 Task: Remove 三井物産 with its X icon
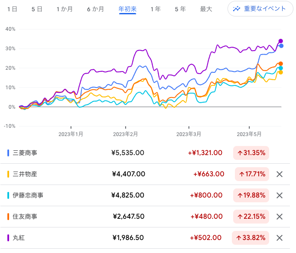pyautogui.click(x=280, y=174)
